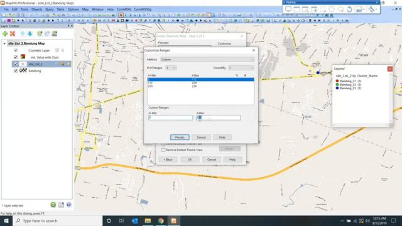Click the fixed region capture icon
This screenshot has height=226, width=402.
(332, 9)
